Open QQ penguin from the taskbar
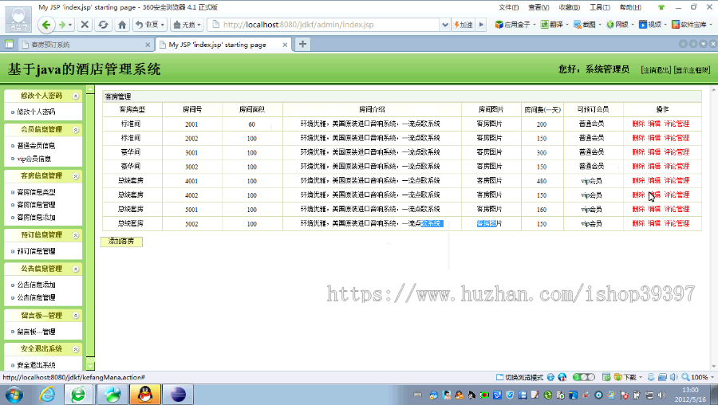 coord(145,395)
